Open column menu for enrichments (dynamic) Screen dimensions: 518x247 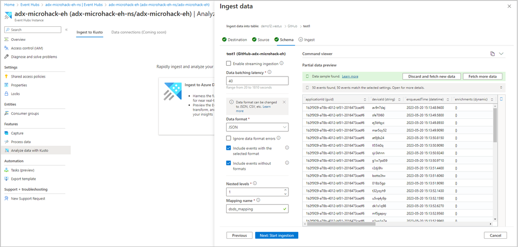tap(492, 99)
